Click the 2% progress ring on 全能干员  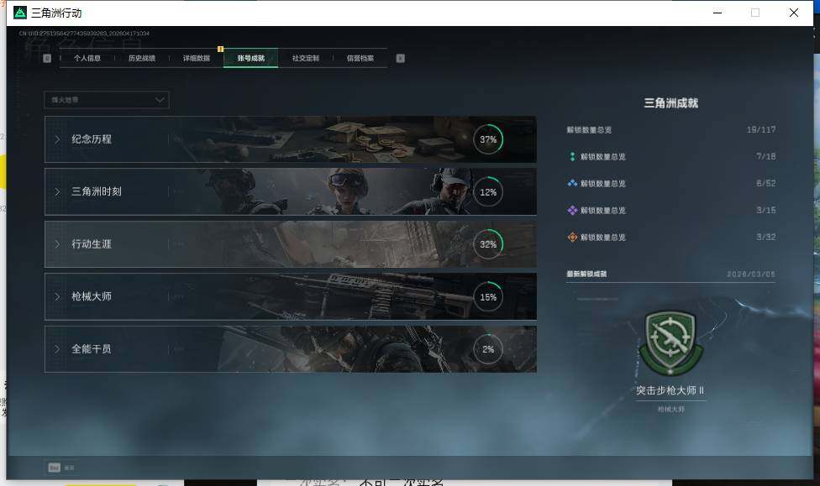[x=488, y=349]
